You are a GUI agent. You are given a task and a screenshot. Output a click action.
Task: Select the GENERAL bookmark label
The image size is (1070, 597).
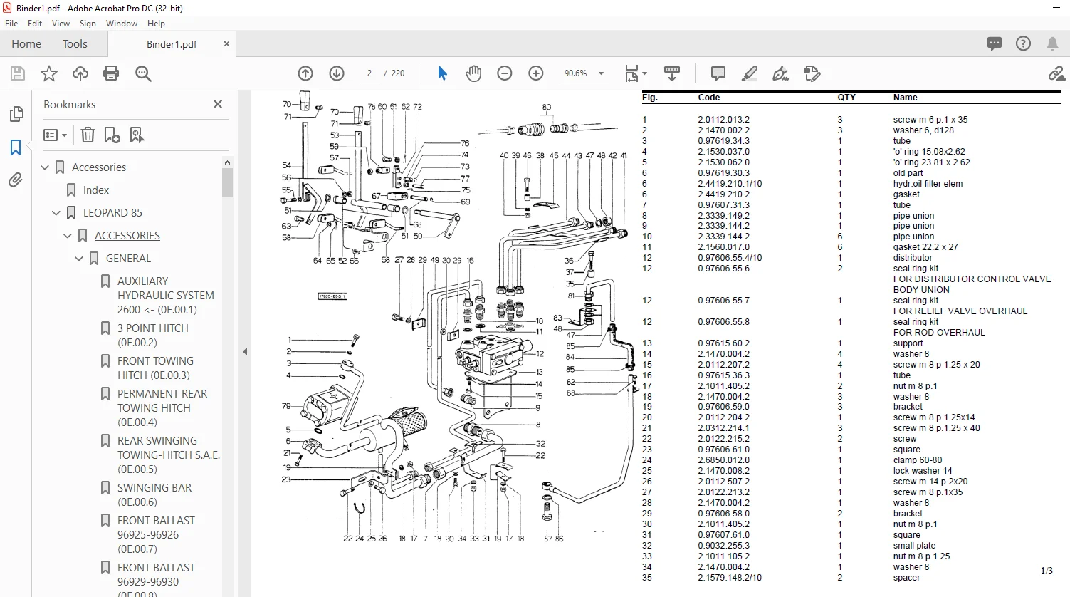[128, 259]
